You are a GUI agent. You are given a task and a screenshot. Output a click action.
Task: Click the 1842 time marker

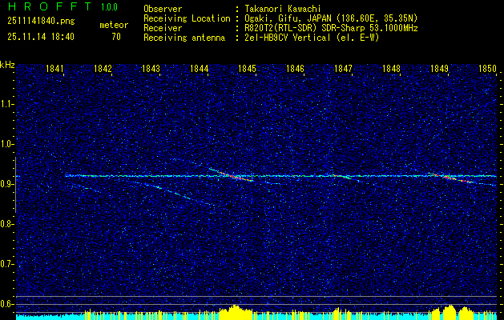(103, 69)
